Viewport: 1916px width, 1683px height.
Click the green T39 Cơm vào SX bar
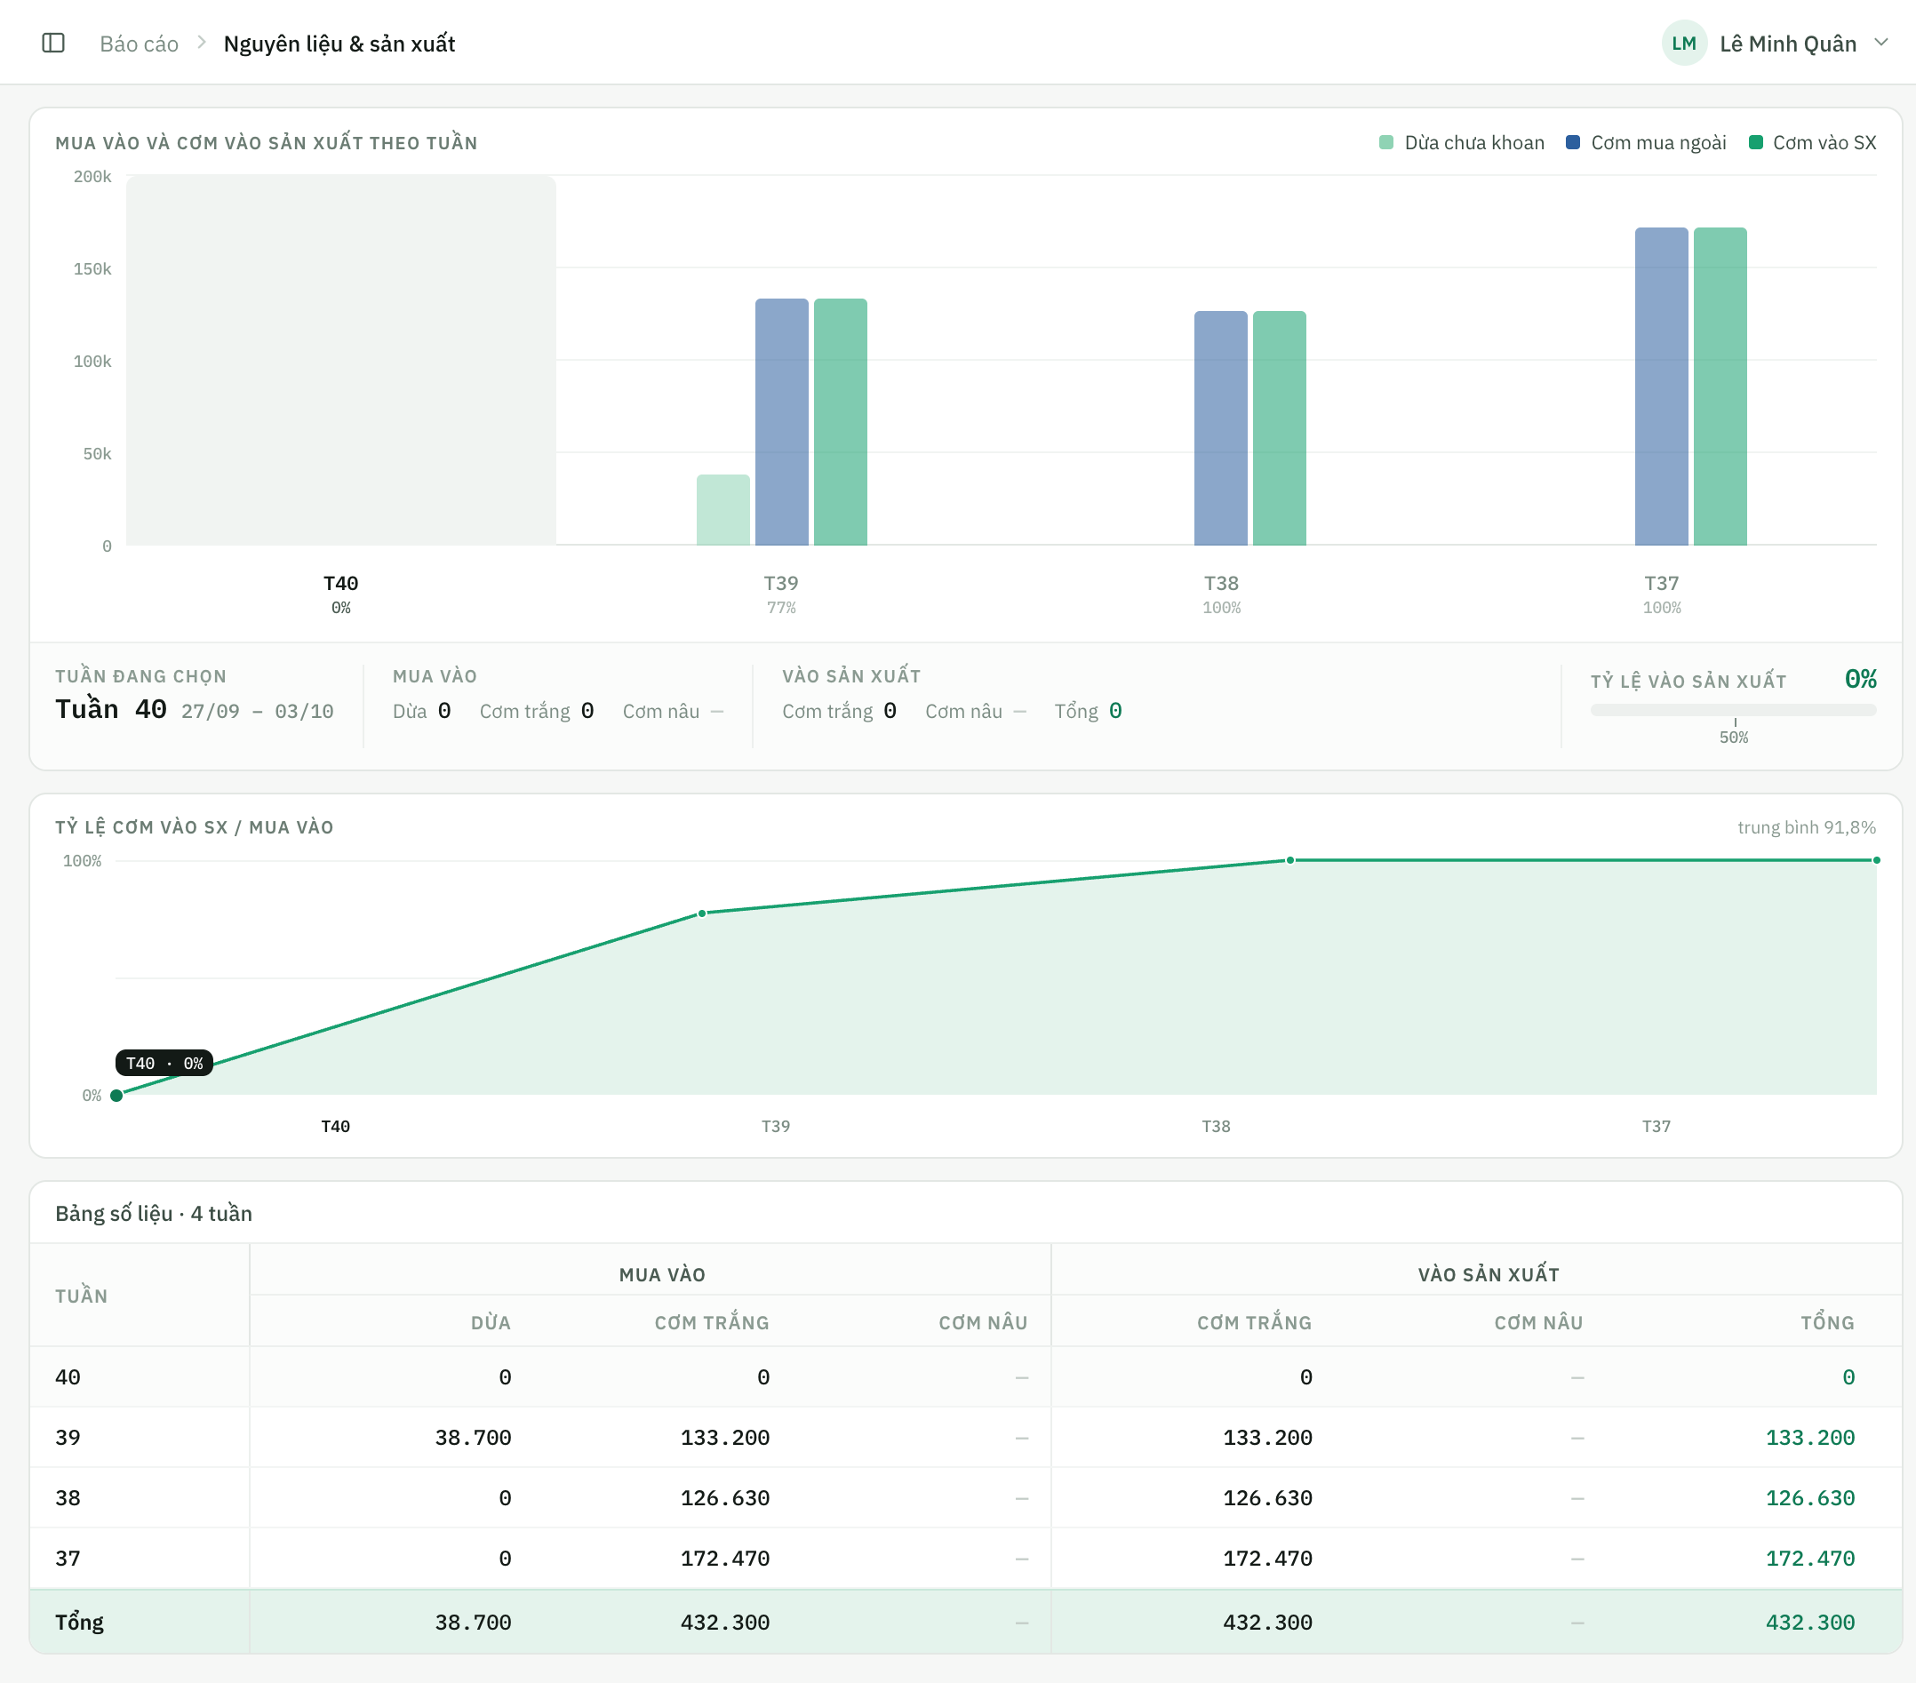(x=840, y=422)
